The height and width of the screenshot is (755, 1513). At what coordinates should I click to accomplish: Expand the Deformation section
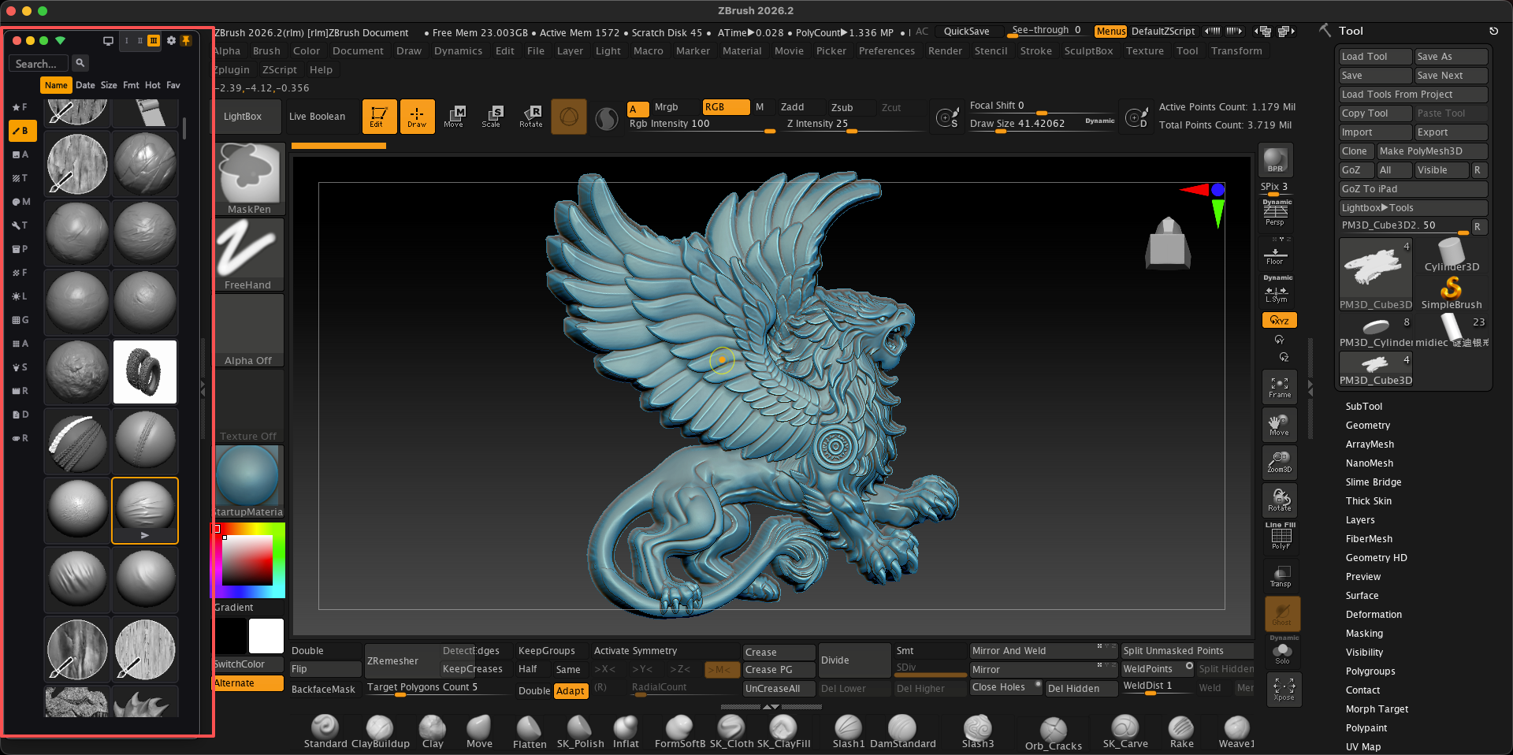click(1374, 615)
